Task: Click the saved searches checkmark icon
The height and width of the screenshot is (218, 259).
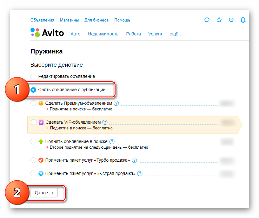Action: point(231,20)
